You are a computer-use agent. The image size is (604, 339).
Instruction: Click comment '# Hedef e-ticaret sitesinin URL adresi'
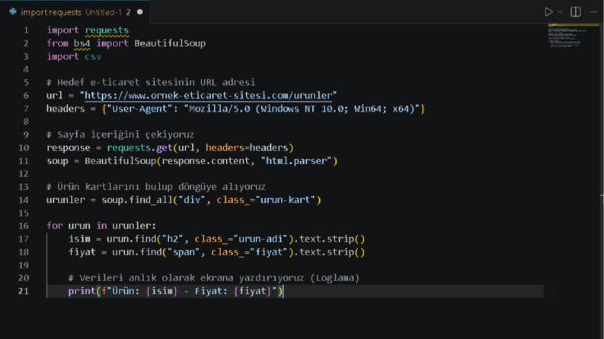coord(151,82)
